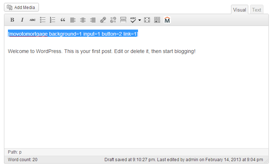Click the Welcome to WordPress paragraph
271x168 pixels.
click(102, 51)
